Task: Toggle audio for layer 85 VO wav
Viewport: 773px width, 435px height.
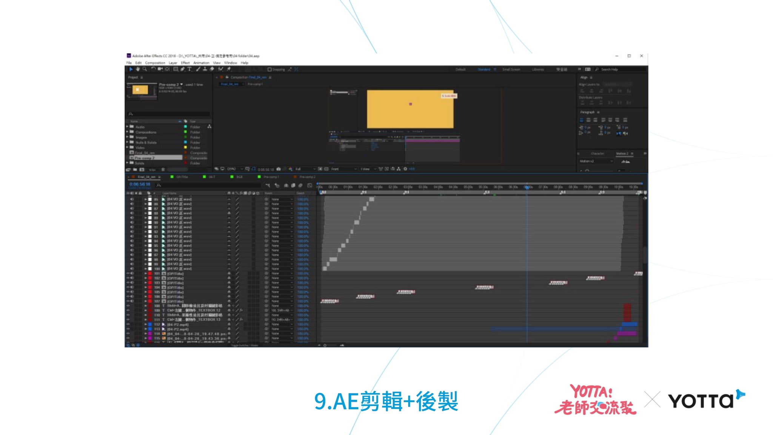Action: coord(132,199)
